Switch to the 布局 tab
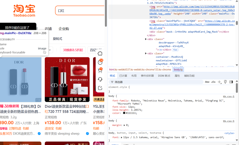This screenshot has height=145, width=239. click(x=134, y=76)
